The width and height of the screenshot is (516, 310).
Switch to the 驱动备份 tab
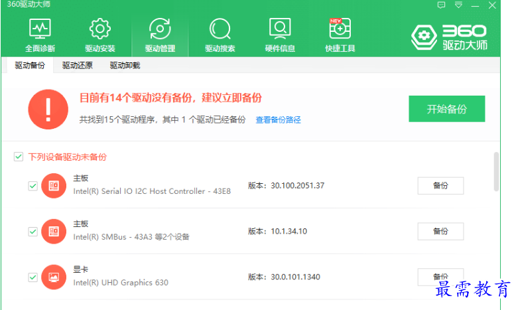pos(30,65)
